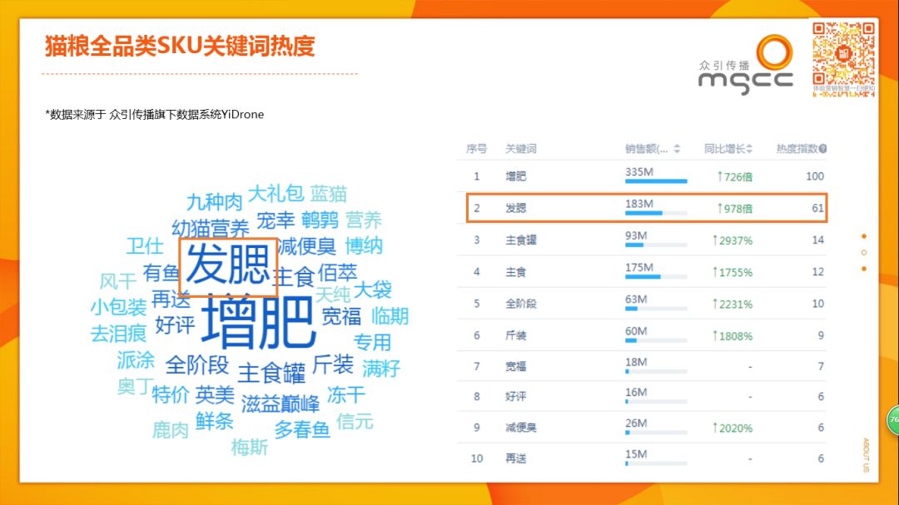Click the 关键词 column header
The image size is (899, 505).
click(x=520, y=149)
